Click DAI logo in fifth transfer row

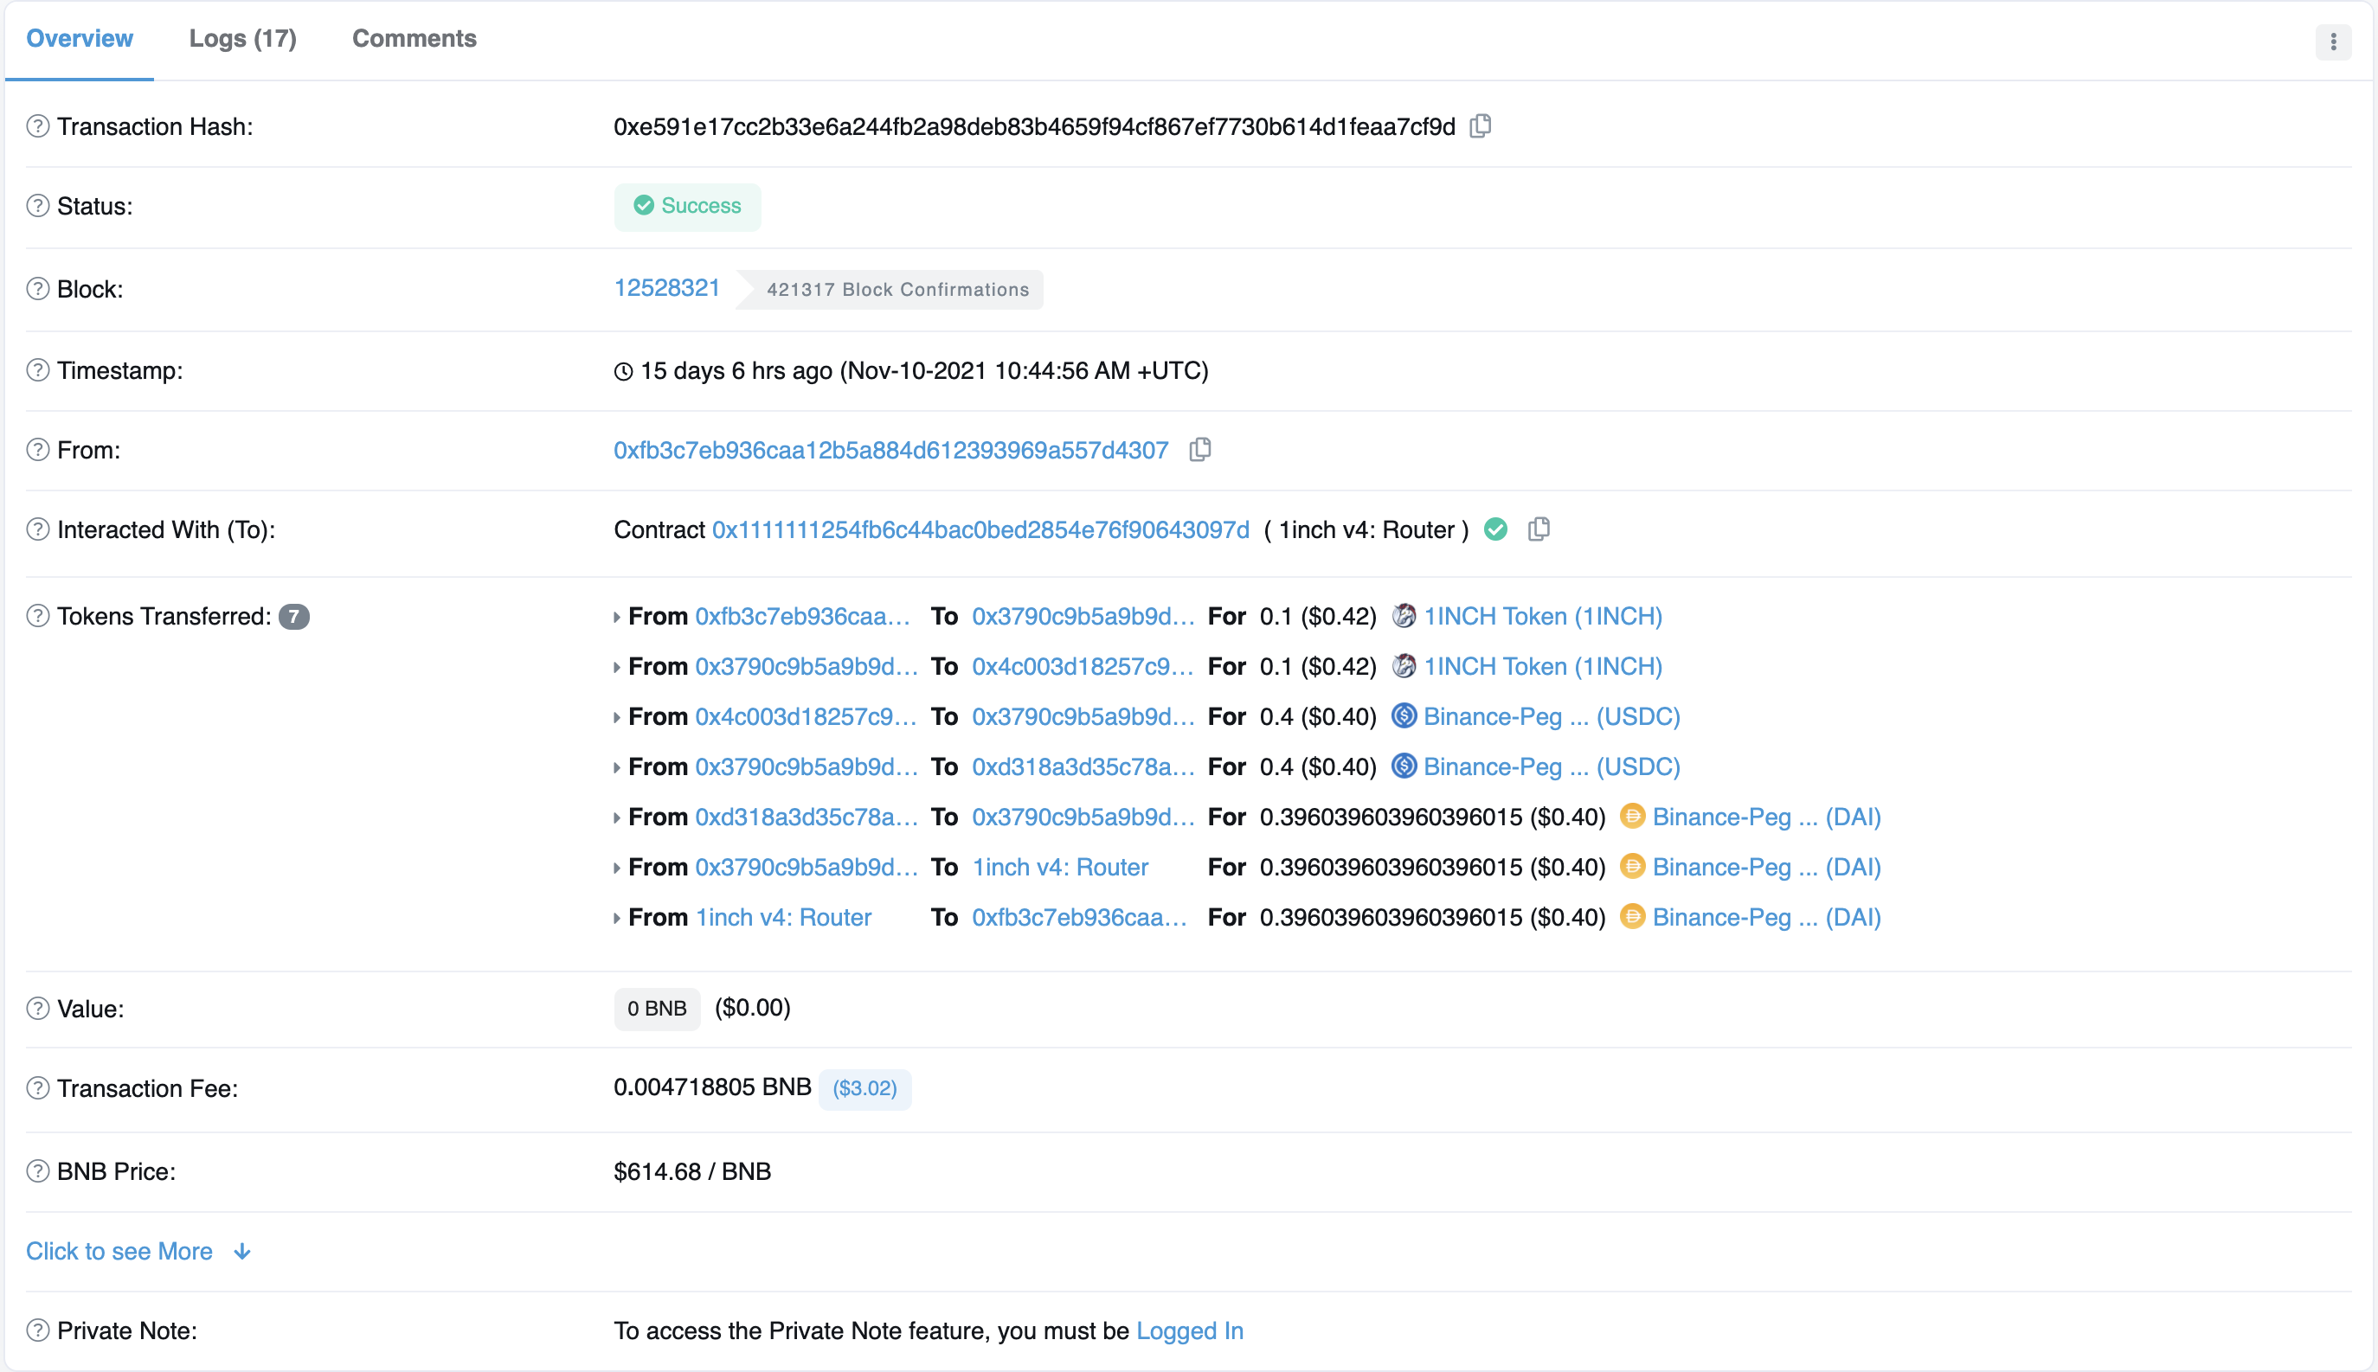pos(1632,816)
